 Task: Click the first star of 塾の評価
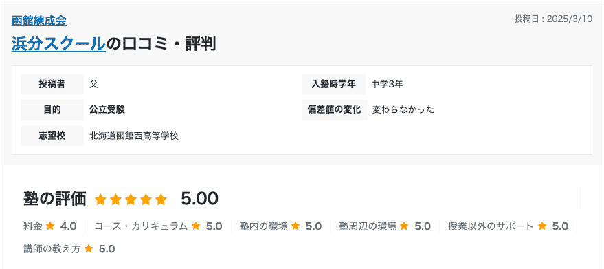click(x=100, y=200)
